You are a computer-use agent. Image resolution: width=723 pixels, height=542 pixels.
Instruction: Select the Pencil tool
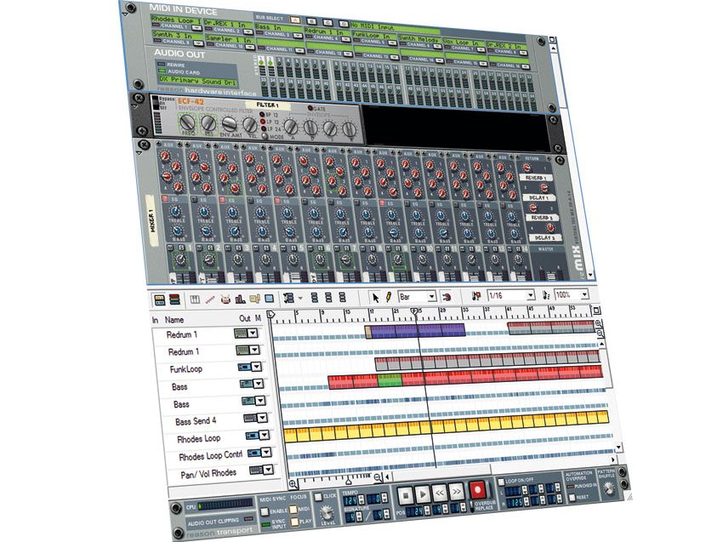pyautogui.click(x=388, y=297)
